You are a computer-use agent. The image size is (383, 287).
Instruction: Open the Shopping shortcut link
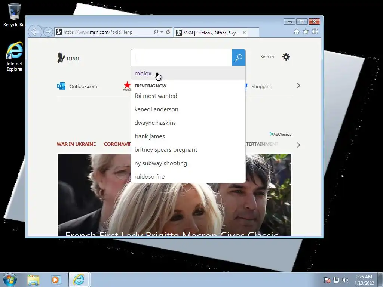(x=261, y=86)
